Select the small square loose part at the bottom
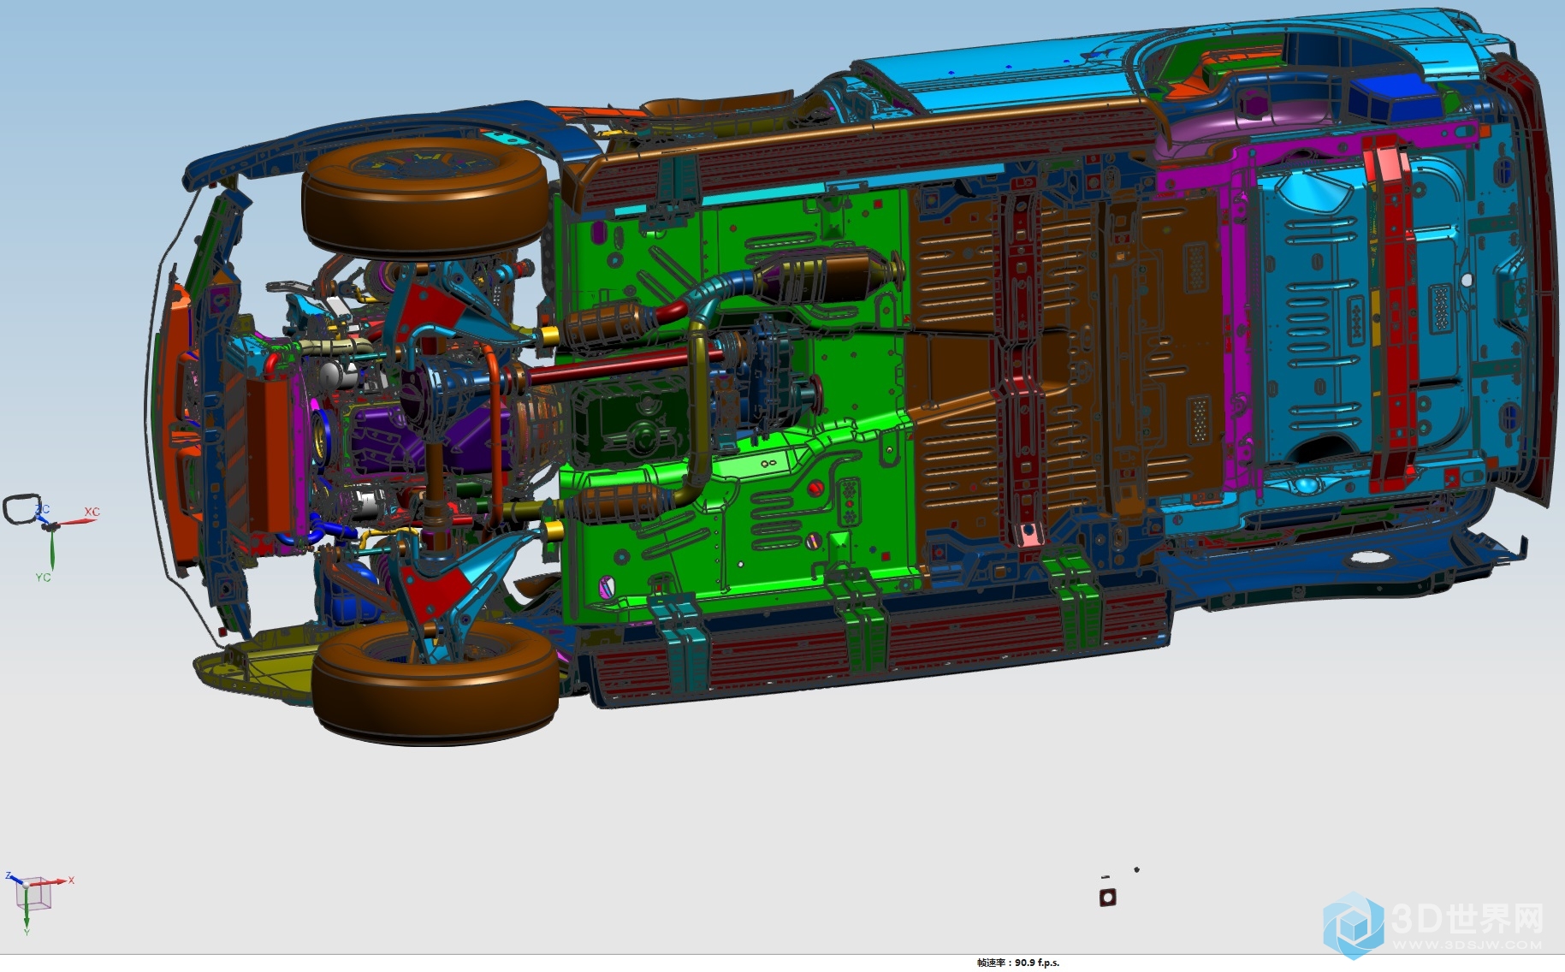This screenshot has width=1565, height=972. click(x=1107, y=897)
